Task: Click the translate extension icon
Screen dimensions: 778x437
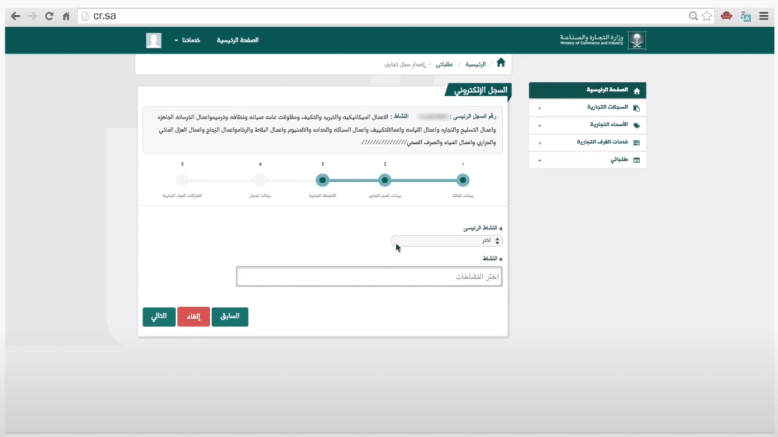Action: 745,16
